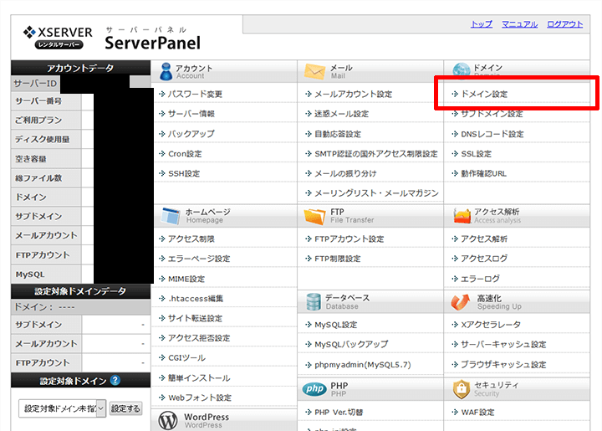Screen dimensions: 602x431
Task: Click the XSERVER logo
Action: 58,38
